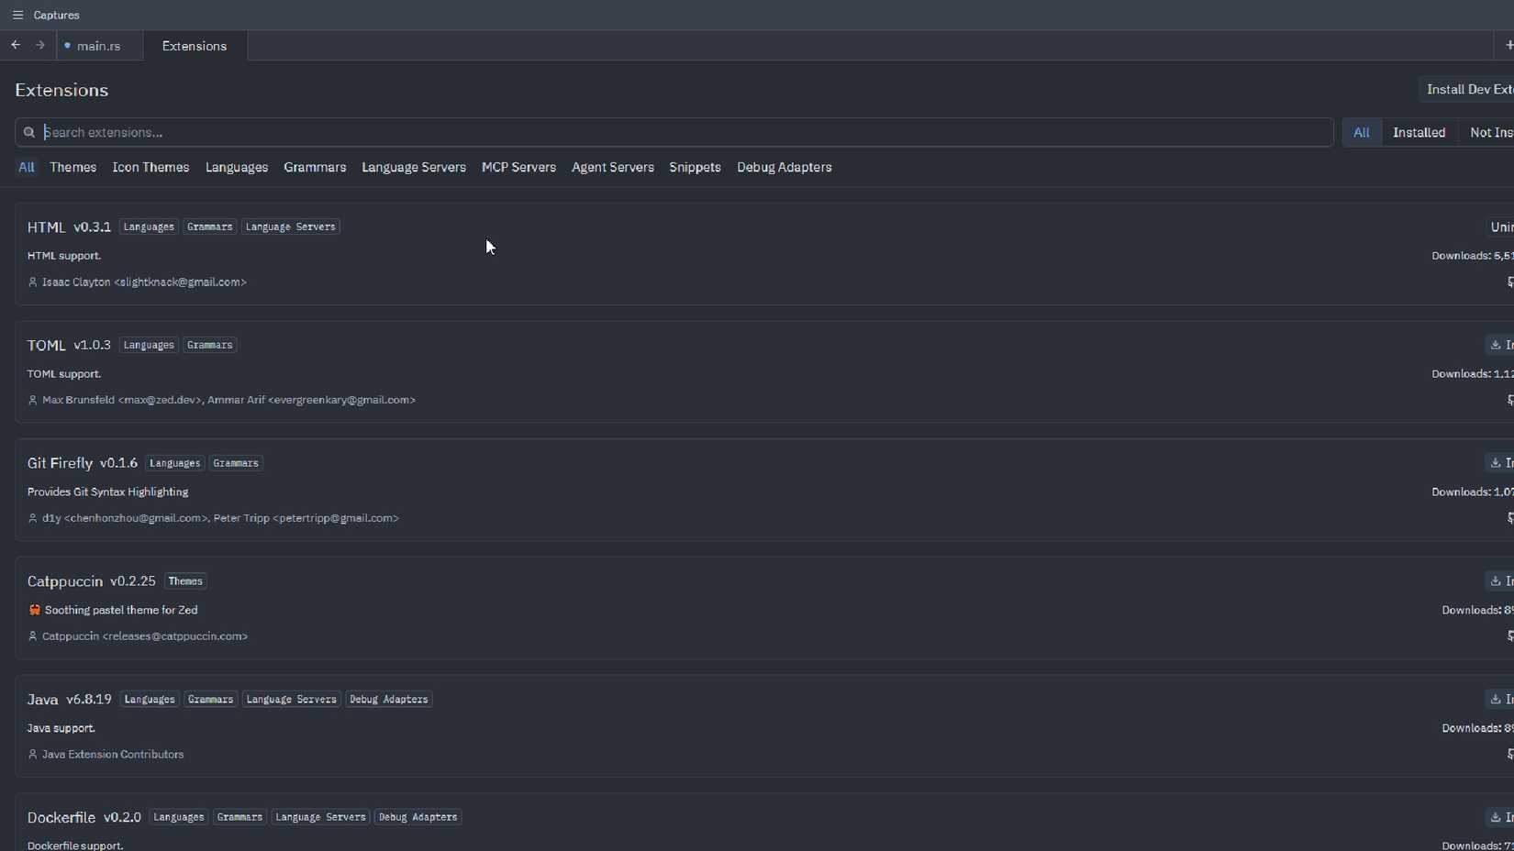The height and width of the screenshot is (851, 1514).
Task: Filter by Icon Themes category
Action: (x=150, y=167)
